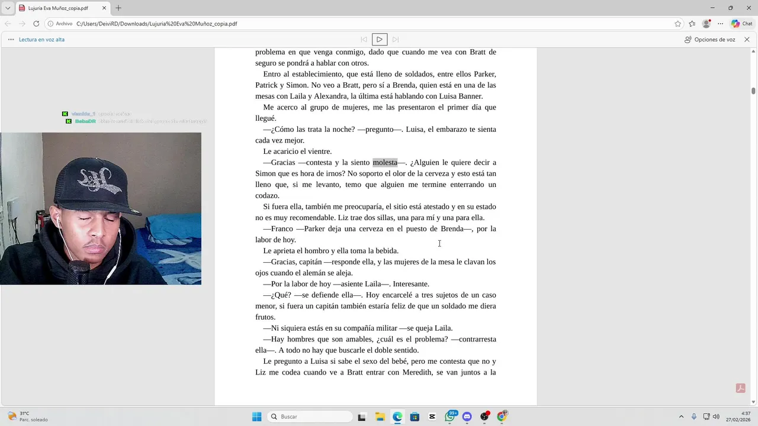This screenshot has height=426, width=758.
Task: Open the weather widget showing 31°C
Action: [x=27, y=417]
